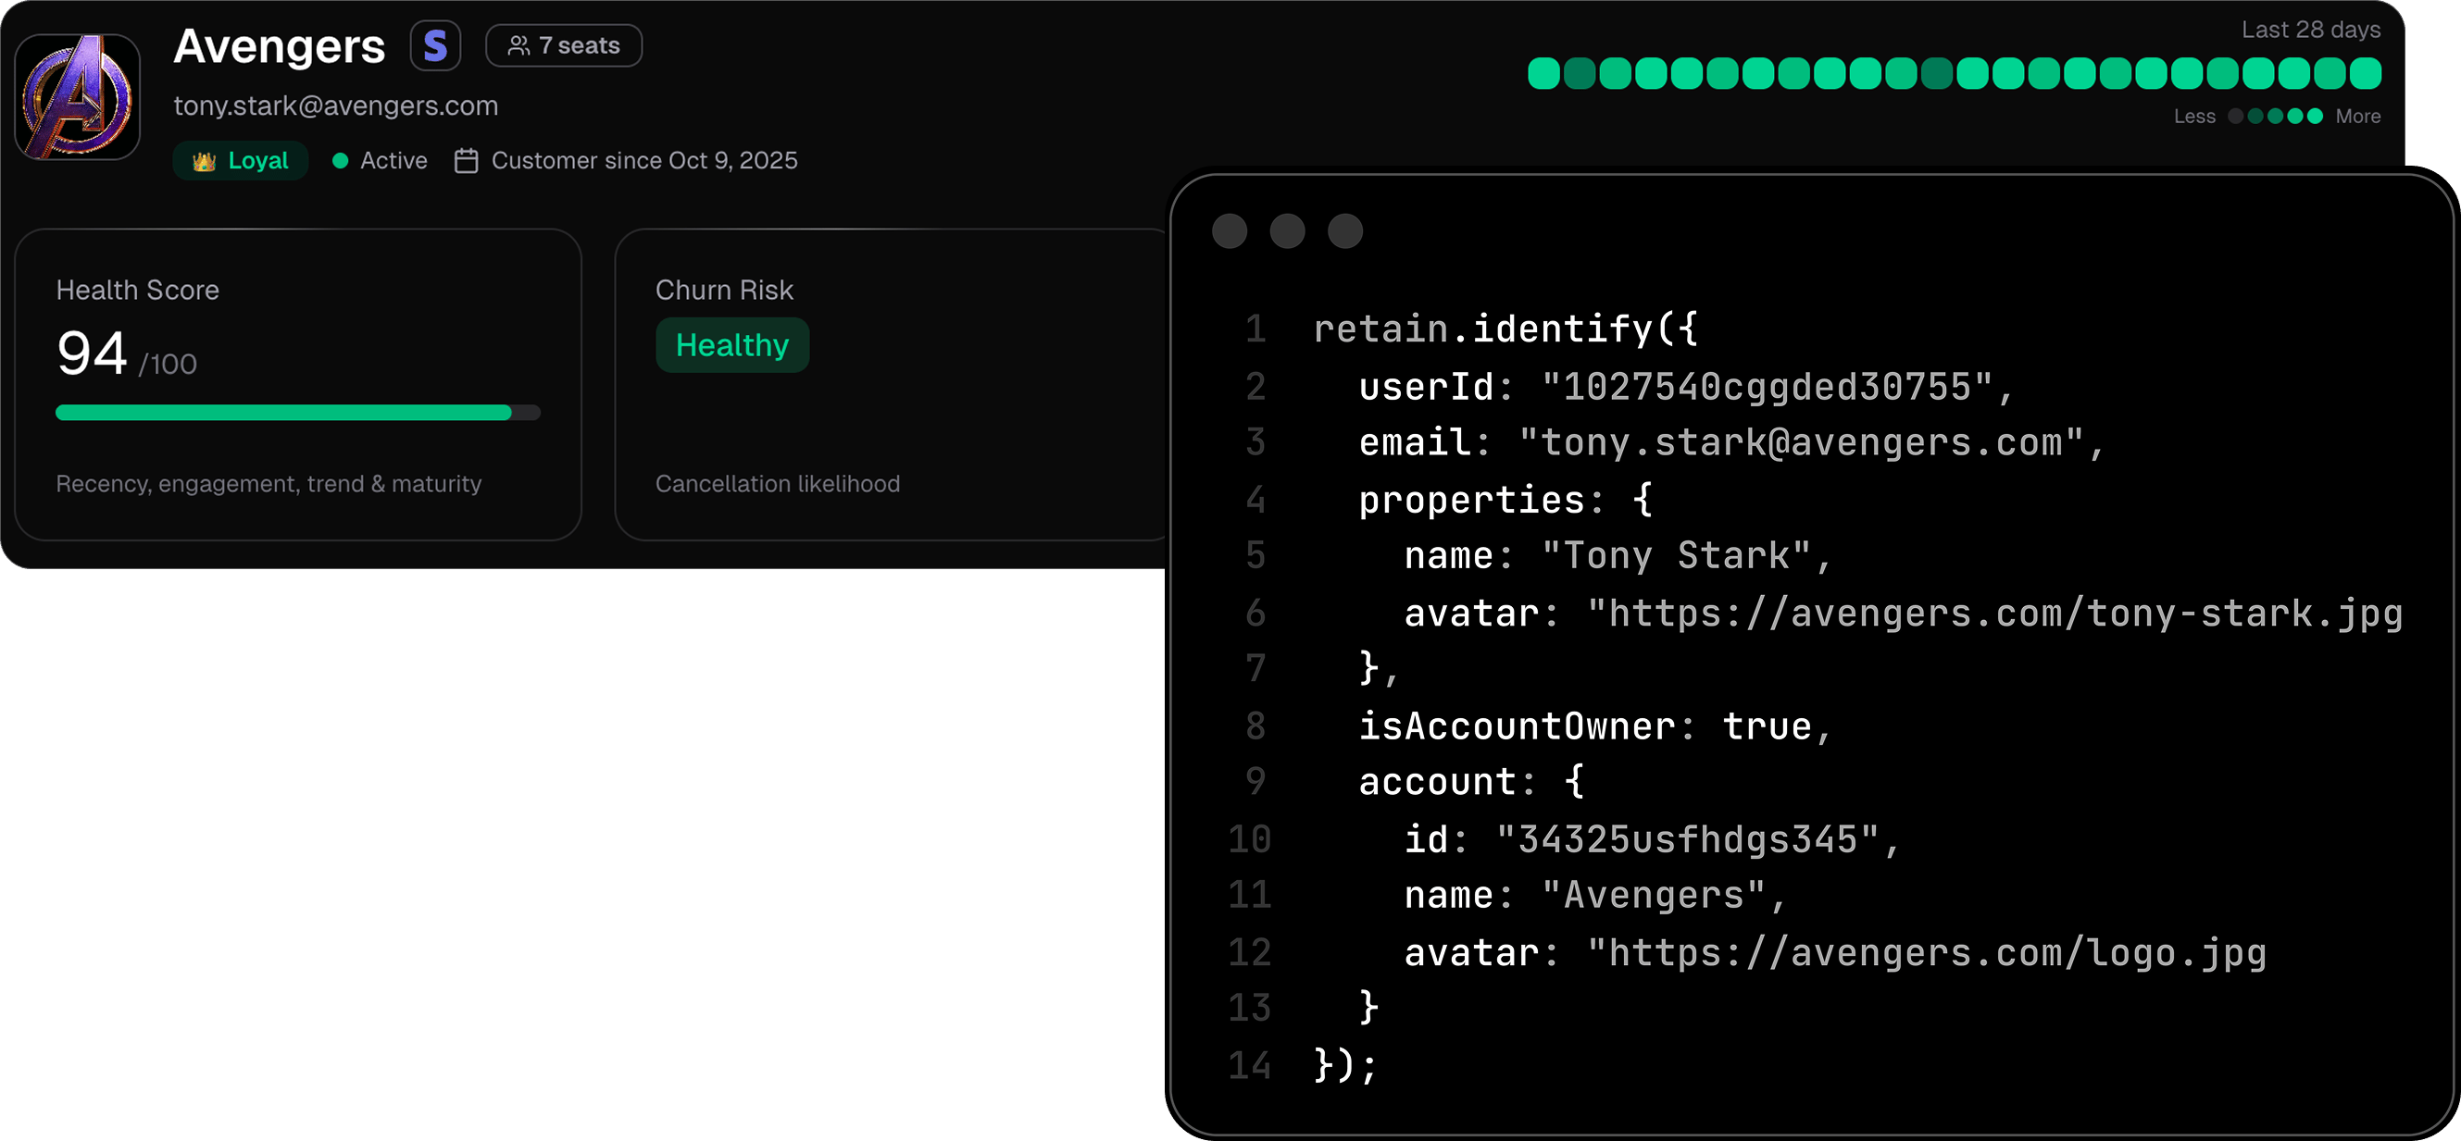Click the people icon in seats badge
This screenshot has width=2461, height=1141.
point(518,46)
